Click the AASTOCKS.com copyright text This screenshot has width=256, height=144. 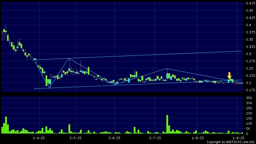(x=231, y=142)
